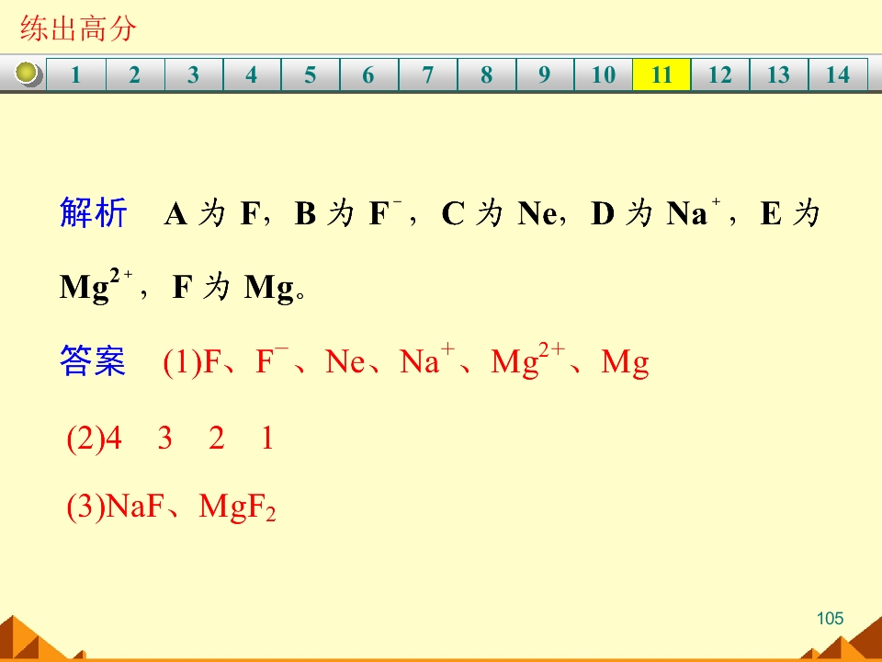Click the slide page number 105
This screenshot has width=882, height=662.
tap(830, 619)
